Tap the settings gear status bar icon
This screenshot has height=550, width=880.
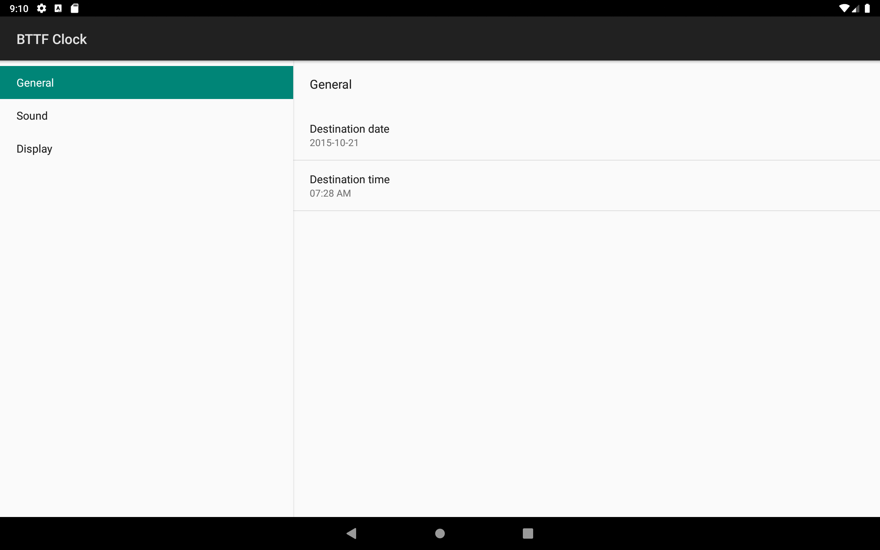coord(42,8)
